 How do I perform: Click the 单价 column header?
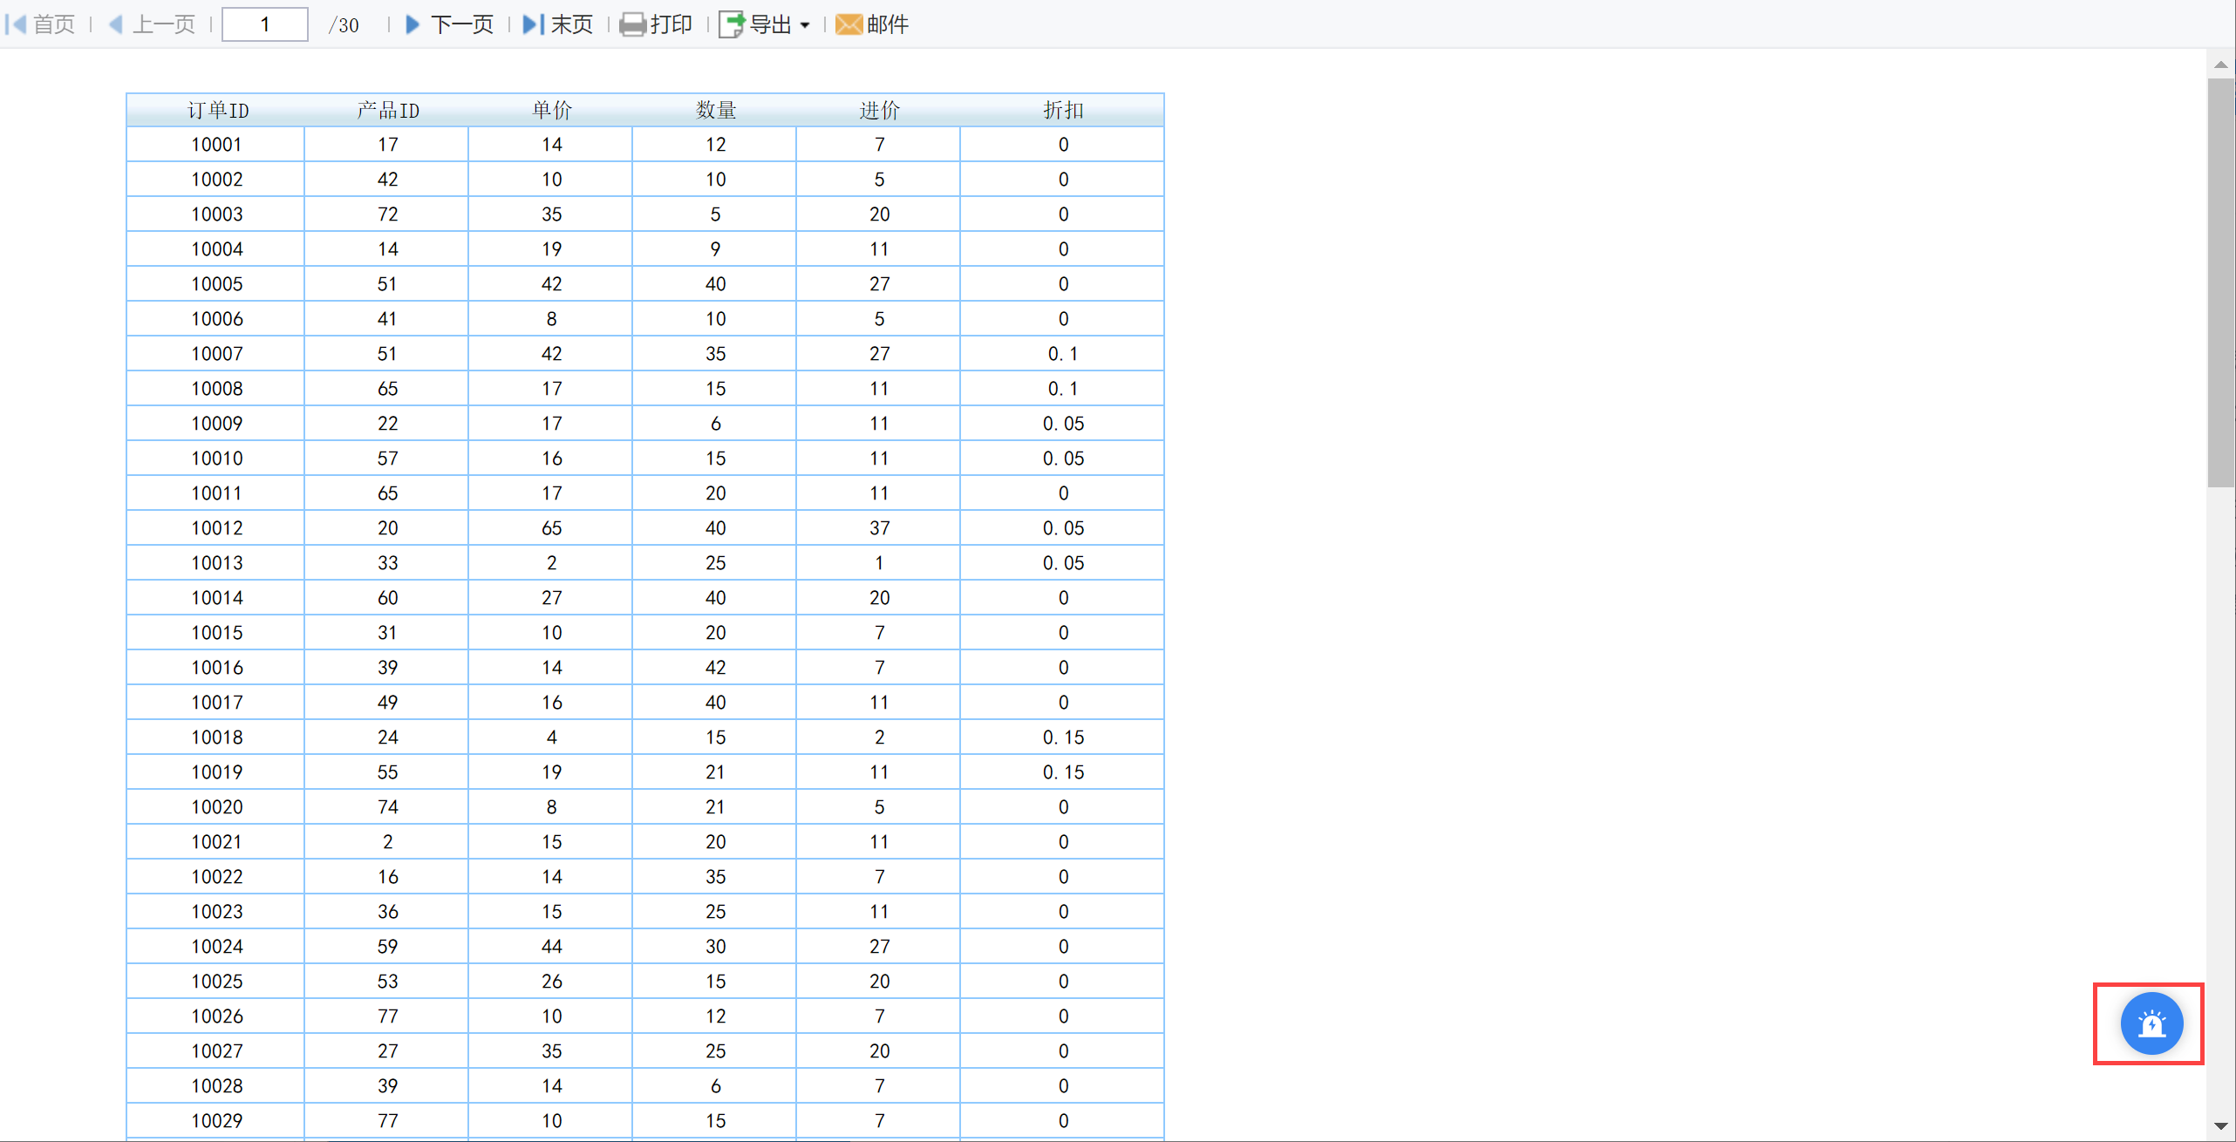(x=551, y=111)
